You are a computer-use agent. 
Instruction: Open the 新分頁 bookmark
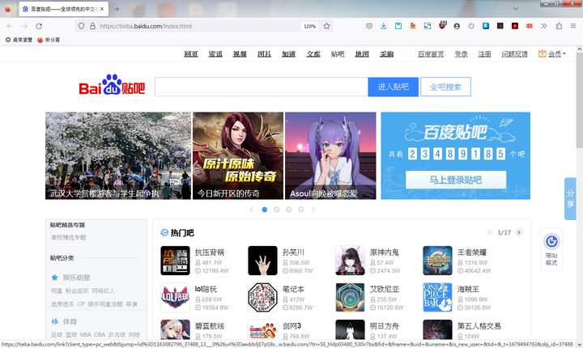click(49, 40)
